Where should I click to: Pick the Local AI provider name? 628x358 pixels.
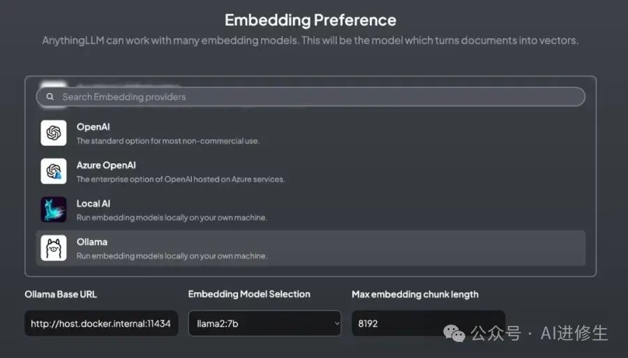click(x=94, y=204)
